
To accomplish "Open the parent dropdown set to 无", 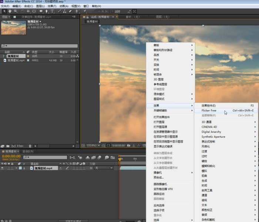I will click(104, 168).
